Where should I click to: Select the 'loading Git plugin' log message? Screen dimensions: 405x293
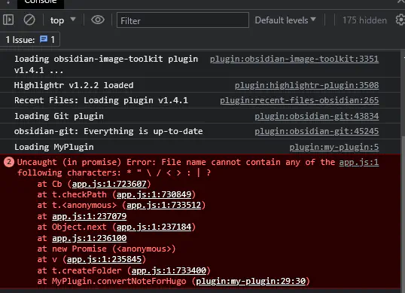click(59, 116)
